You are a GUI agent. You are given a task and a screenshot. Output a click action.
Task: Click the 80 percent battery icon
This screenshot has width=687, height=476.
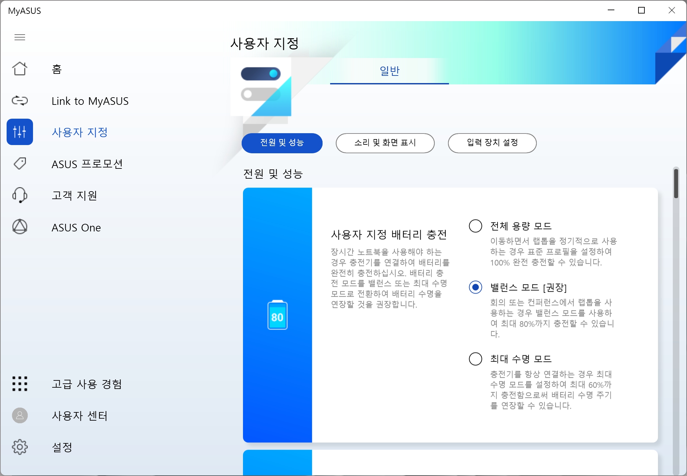277,315
